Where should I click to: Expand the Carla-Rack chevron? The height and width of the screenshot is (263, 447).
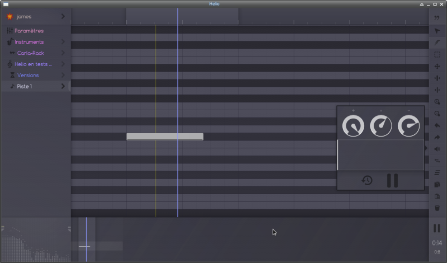[63, 53]
